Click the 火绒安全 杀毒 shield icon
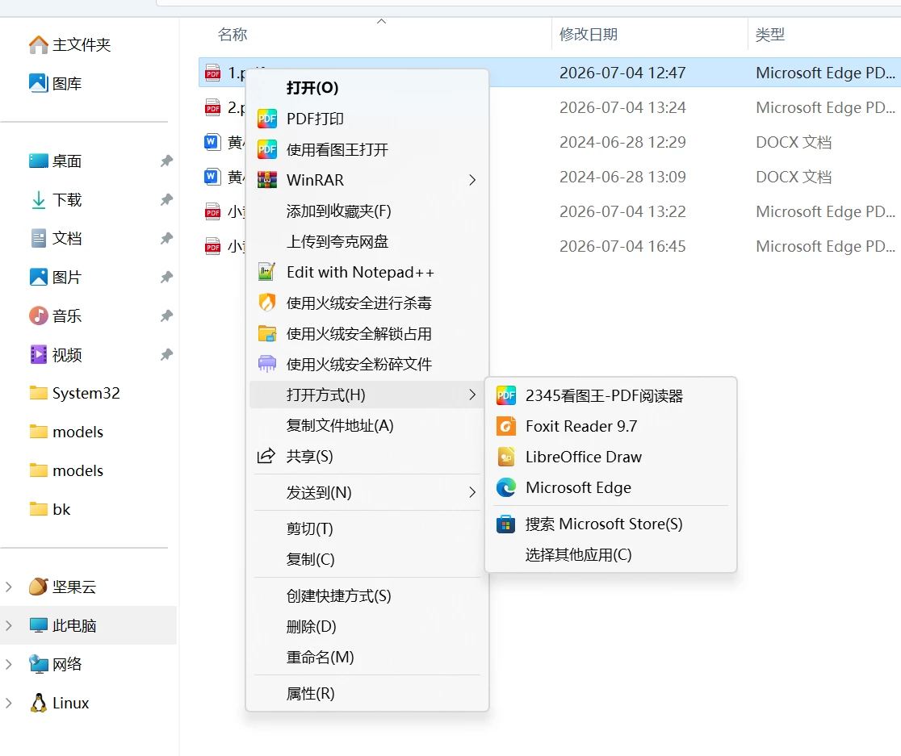 [266, 303]
